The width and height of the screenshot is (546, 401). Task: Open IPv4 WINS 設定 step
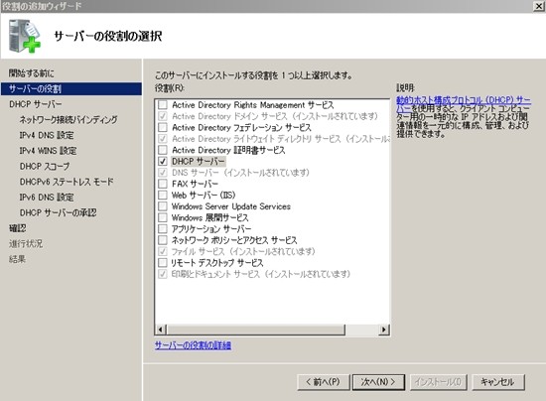(x=48, y=151)
